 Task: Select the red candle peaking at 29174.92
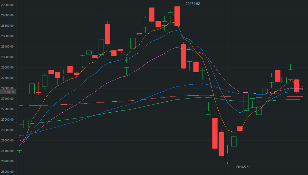pos(177,16)
